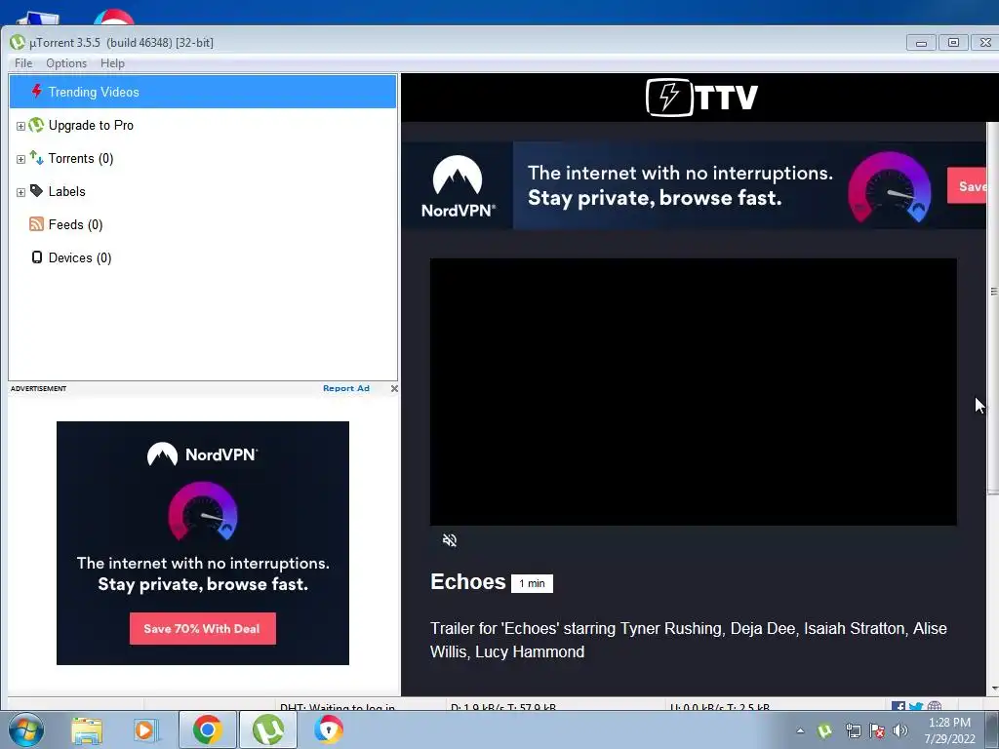The image size is (999, 749).
Task: Unmute the video with speaker icon
Action: (449, 540)
